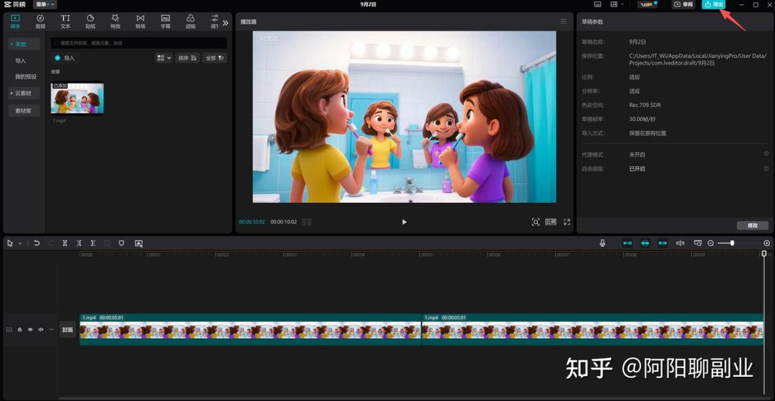Click the 修改 button in draft parameters

click(x=753, y=226)
